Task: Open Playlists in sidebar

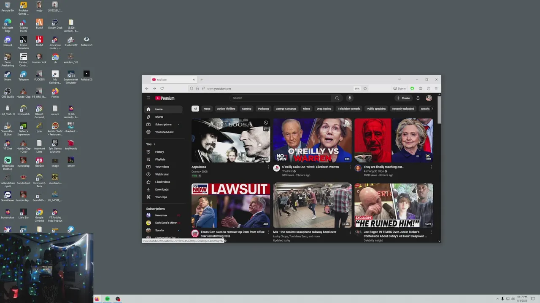Action: (164, 159)
